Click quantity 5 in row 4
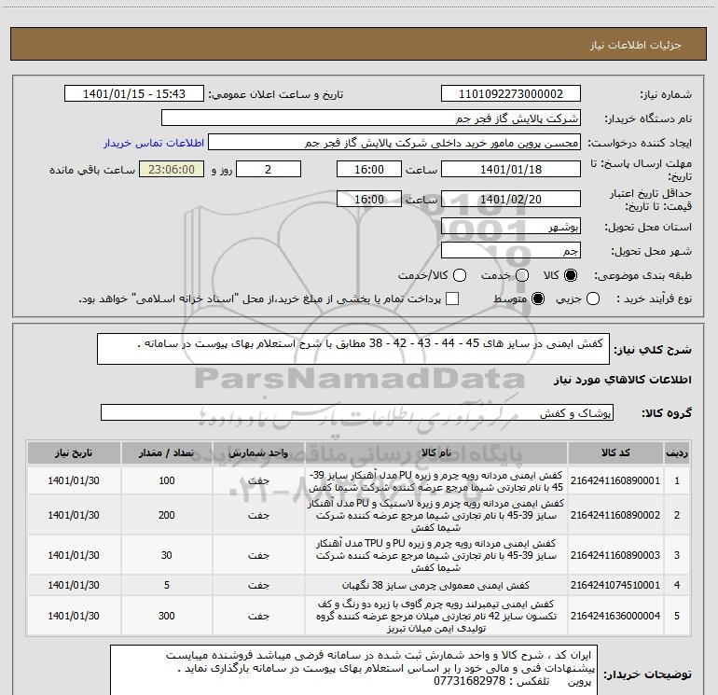 pos(167,585)
